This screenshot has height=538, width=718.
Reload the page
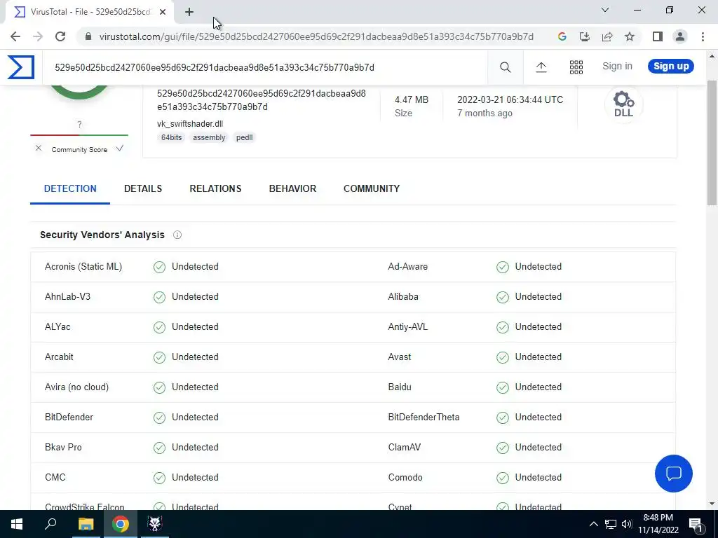(x=60, y=36)
